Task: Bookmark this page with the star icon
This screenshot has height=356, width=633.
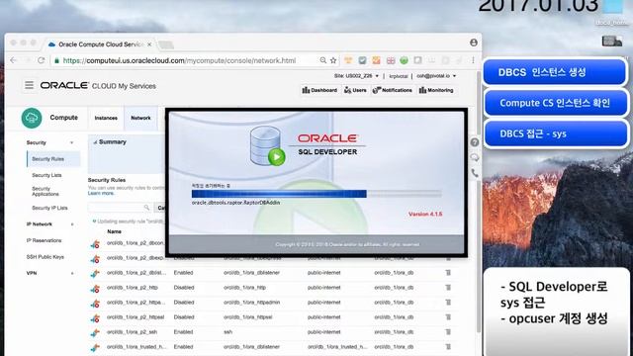Action: pos(333,60)
